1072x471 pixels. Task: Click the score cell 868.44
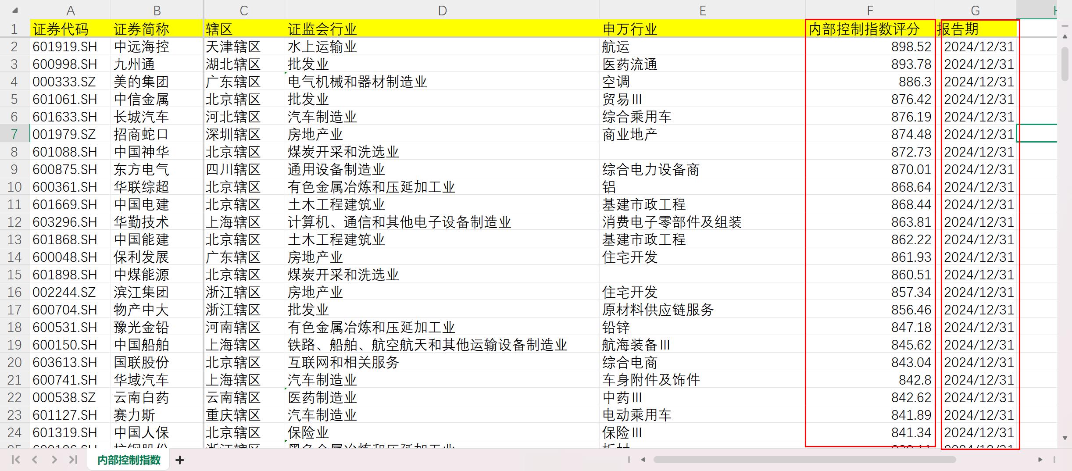[870, 204]
